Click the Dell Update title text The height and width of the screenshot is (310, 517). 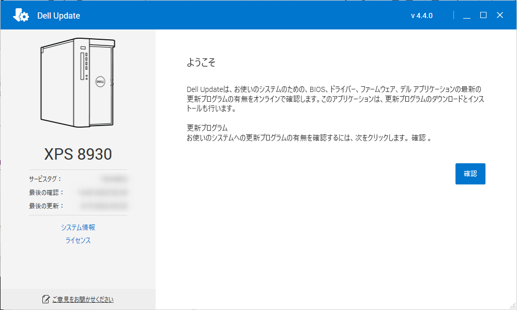(x=59, y=16)
